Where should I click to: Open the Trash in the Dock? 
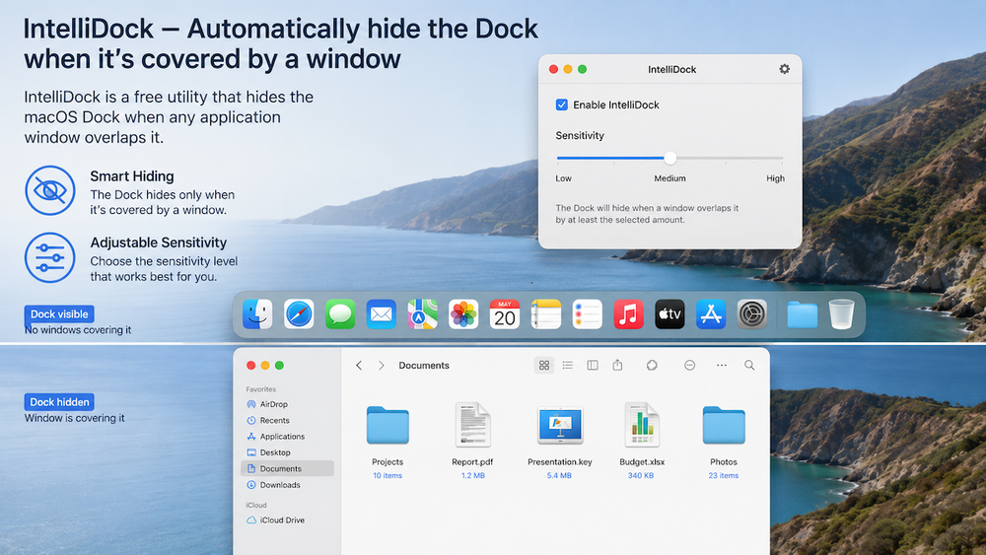841,314
